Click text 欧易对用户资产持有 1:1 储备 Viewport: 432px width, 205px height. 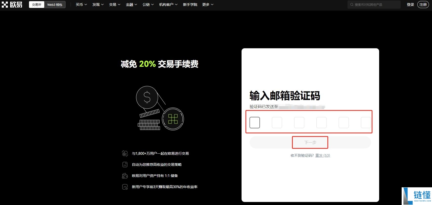tap(155, 176)
